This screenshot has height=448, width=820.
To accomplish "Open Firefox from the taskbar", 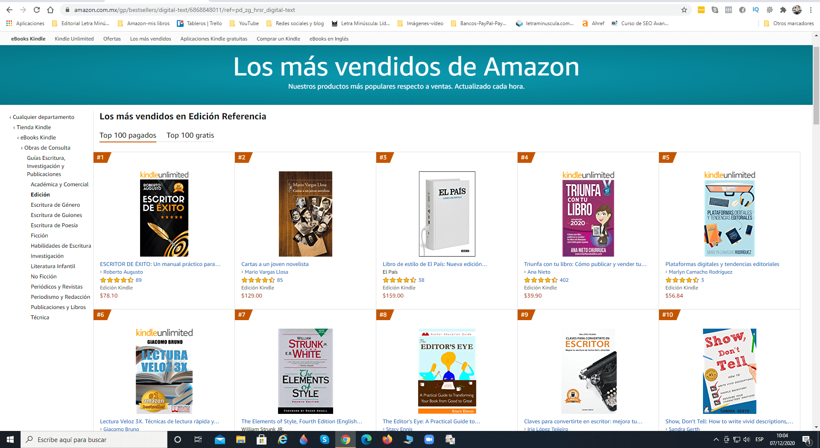I will [x=387, y=439].
